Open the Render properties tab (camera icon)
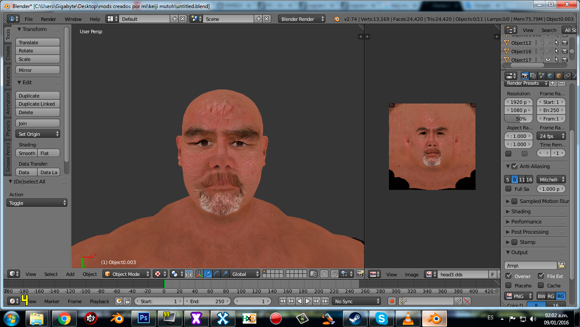 pyautogui.click(x=525, y=76)
